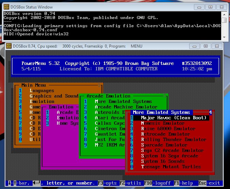
Task: Select Arcade entry in purple Emulation menu
Action: [x=68, y=112]
